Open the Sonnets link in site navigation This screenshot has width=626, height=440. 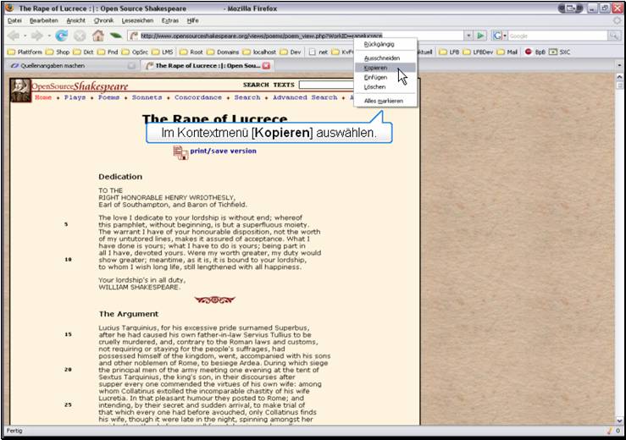[147, 97]
